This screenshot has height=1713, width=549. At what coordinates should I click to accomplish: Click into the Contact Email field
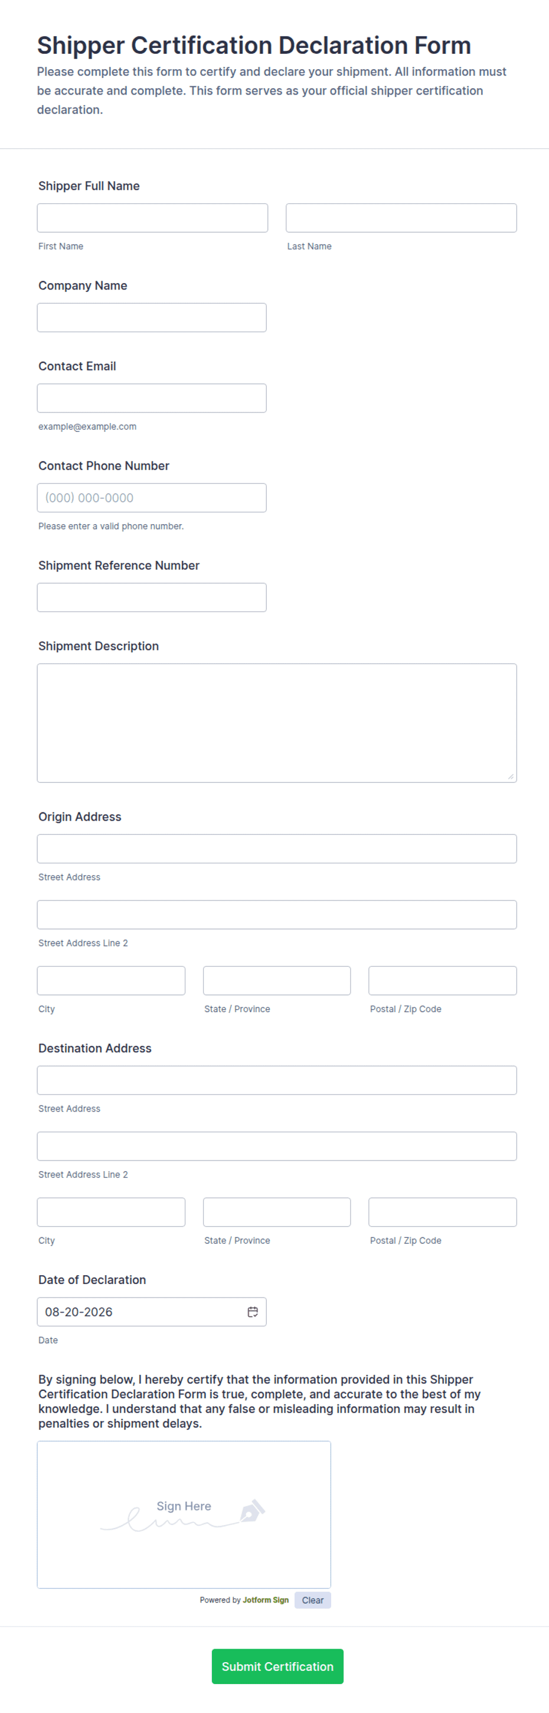point(152,398)
